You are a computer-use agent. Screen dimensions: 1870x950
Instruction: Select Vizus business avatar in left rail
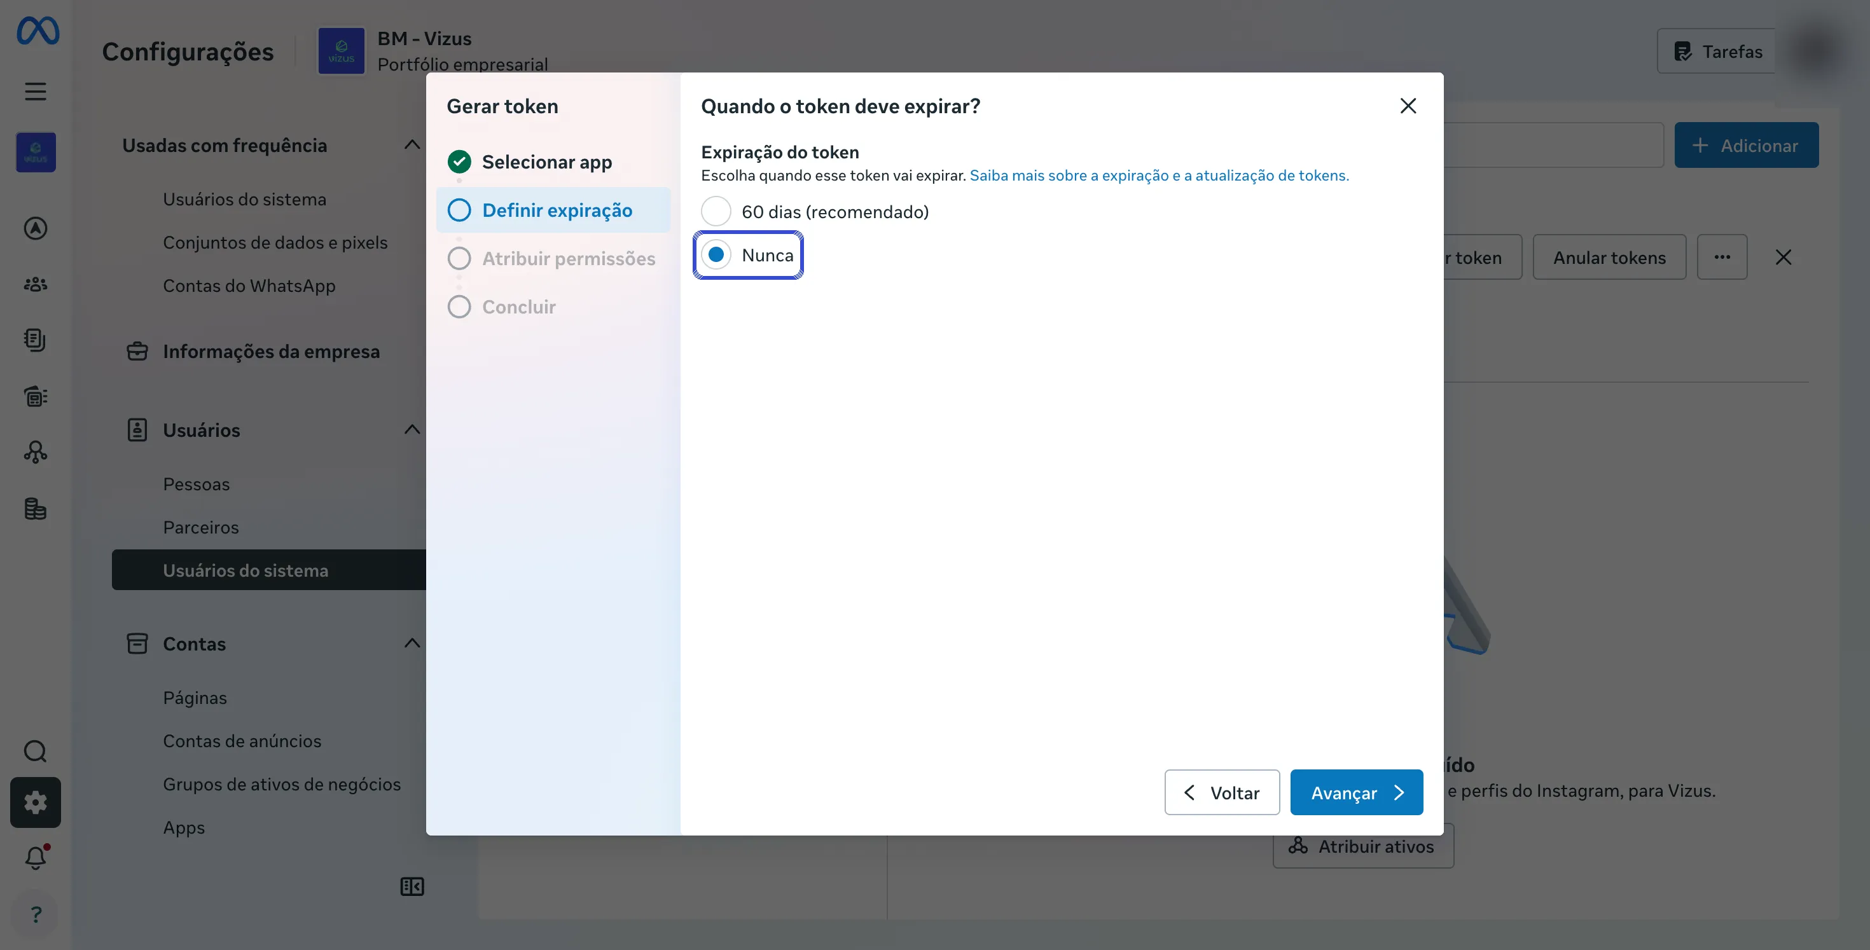click(36, 153)
